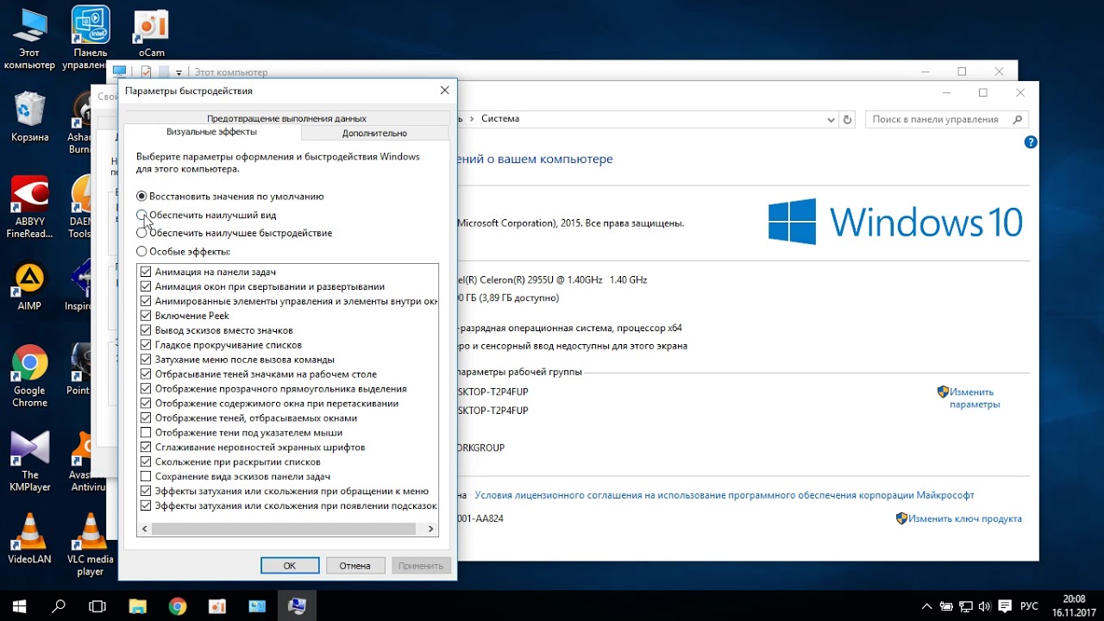Open File Explorer from the taskbar
Screen dimensions: 1104x621
[138, 606]
